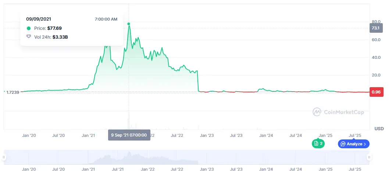This screenshot has width=392, height=181.
Task: Click the USD currency label
Action: (x=379, y=128)
